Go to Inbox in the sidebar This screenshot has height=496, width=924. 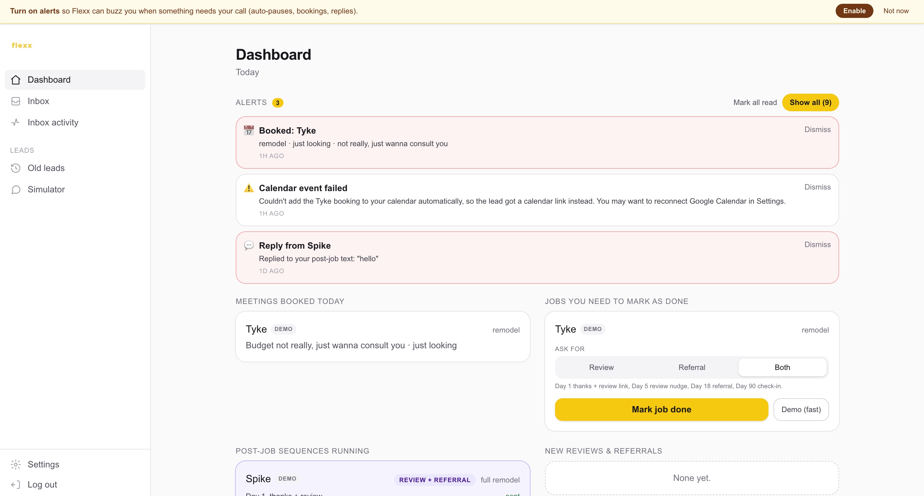(75, 101)
